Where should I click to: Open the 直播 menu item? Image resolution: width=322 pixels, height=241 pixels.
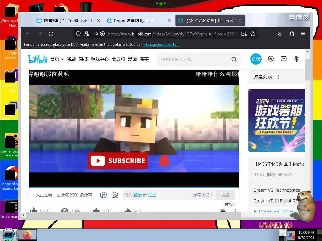click(x=83, y=59)
